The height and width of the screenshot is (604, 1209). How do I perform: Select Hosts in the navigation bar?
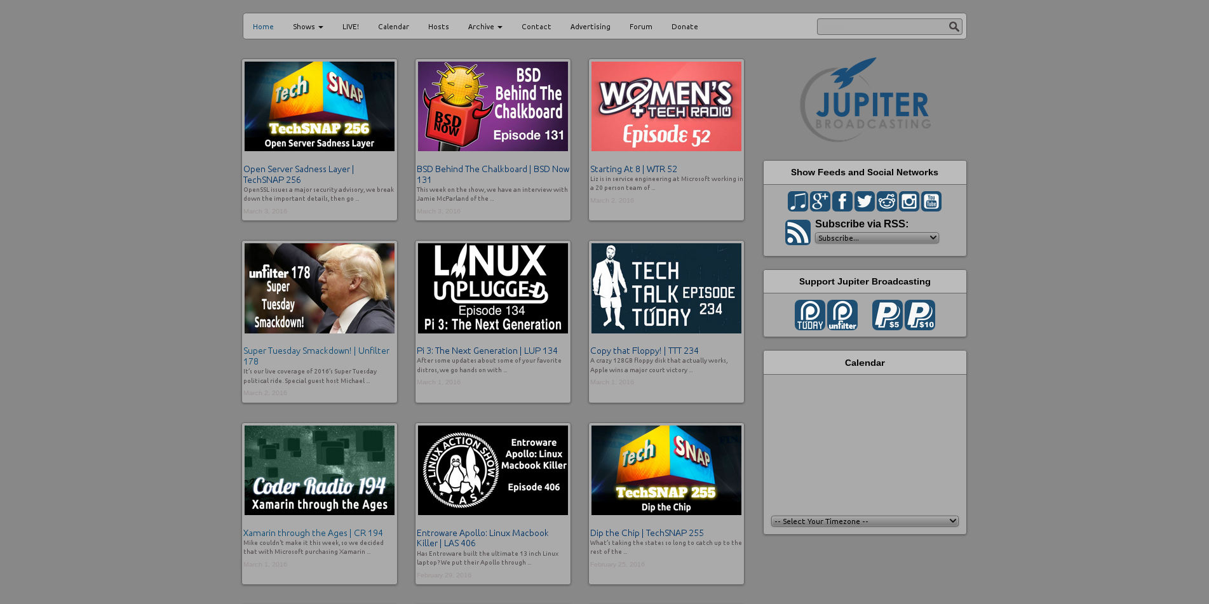pyautogui.click(x=438, y=27)
